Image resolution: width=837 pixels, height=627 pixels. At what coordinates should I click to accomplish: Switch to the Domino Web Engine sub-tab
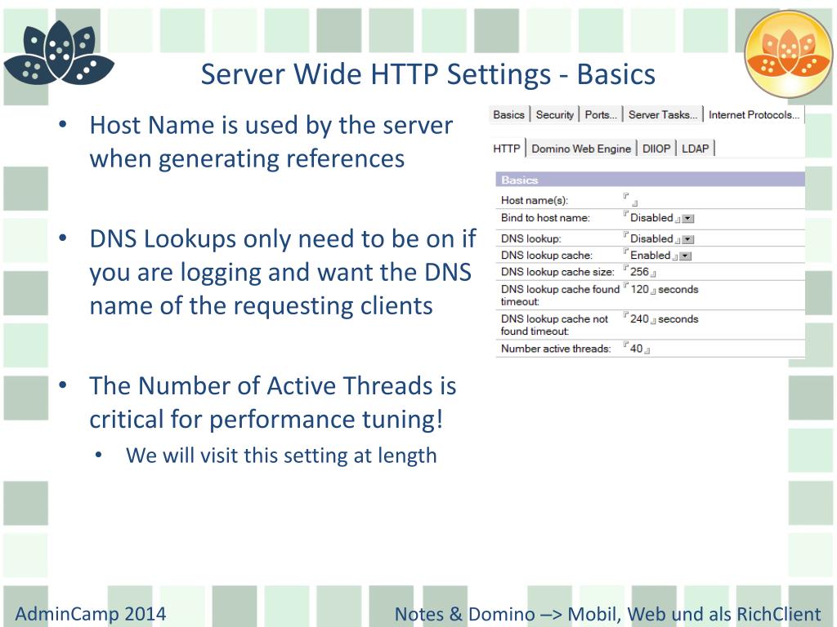click(x=581, y=149)
